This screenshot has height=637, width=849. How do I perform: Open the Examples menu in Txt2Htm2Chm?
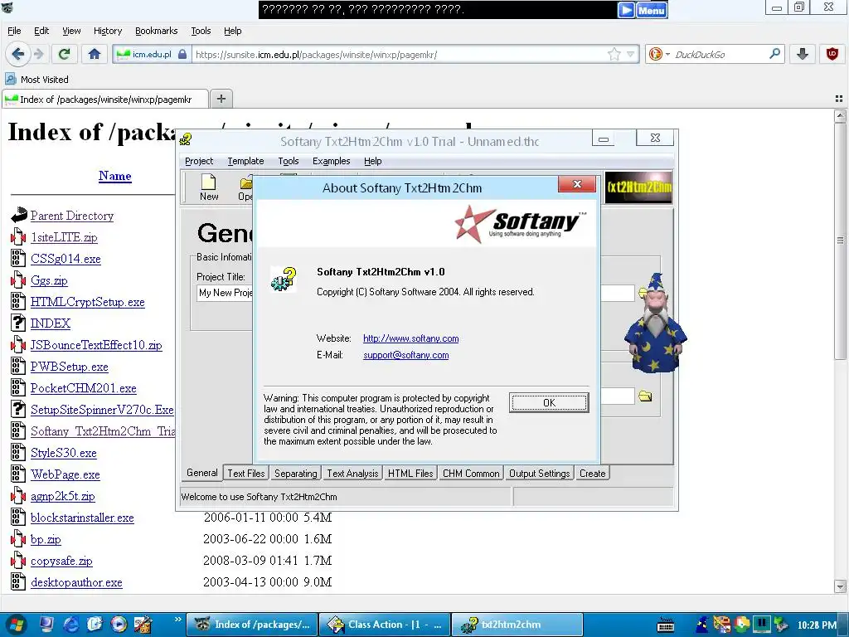332,161
